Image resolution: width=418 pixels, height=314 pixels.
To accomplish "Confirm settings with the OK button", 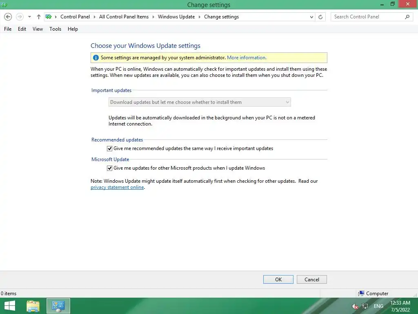I will pyautogui.click(x=278, y=279).
